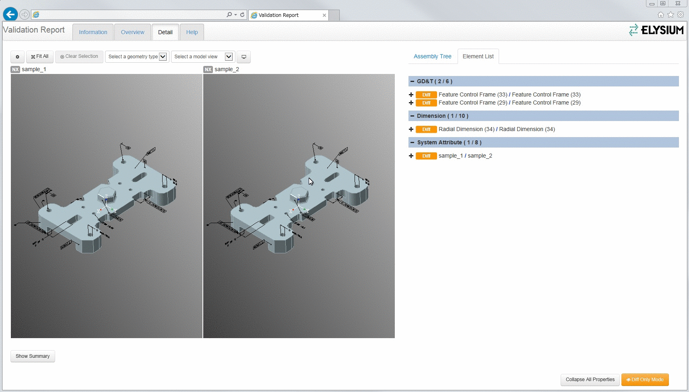Expand Feature Control Frame (29) row
The width and height of the screenshot is (689, 392).
click(411, 103)
